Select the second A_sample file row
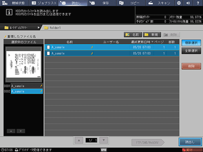This screenshot has height=152, width=203. pos(112,53)
